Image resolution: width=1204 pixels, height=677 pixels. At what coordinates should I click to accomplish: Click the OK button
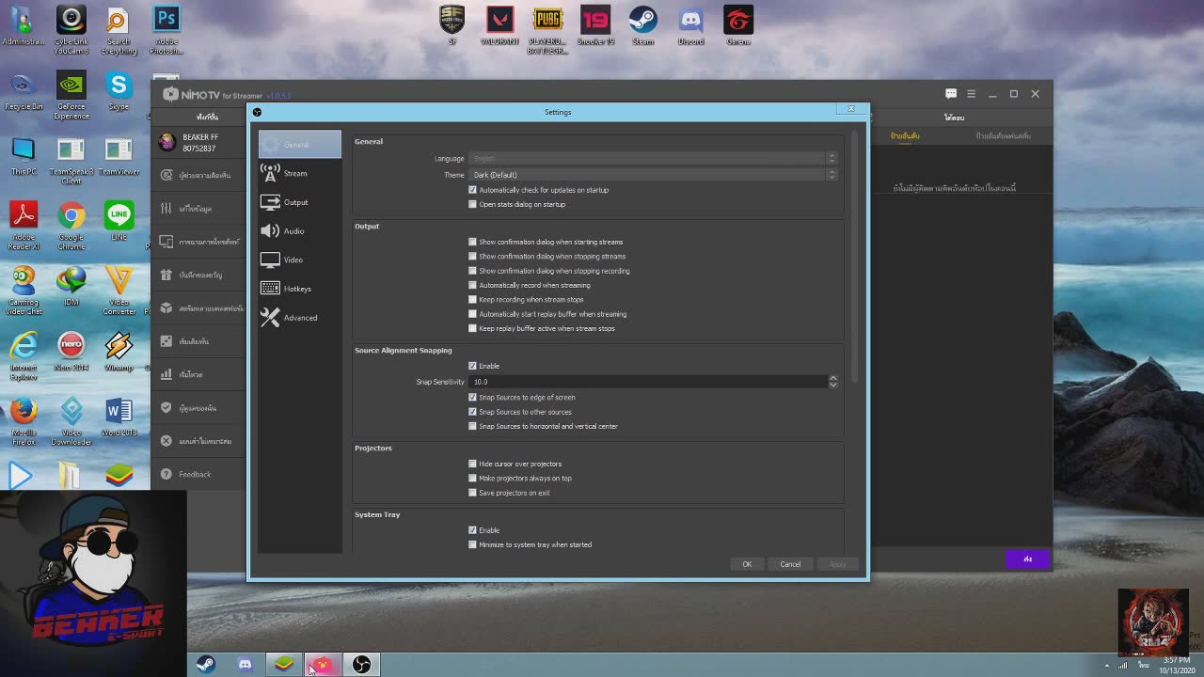[747, 564]
